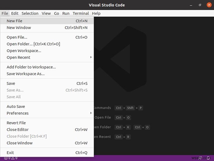
Task: Select Exit at bottom of File menu
Action: pyautogui.click(x=47, y=152)
